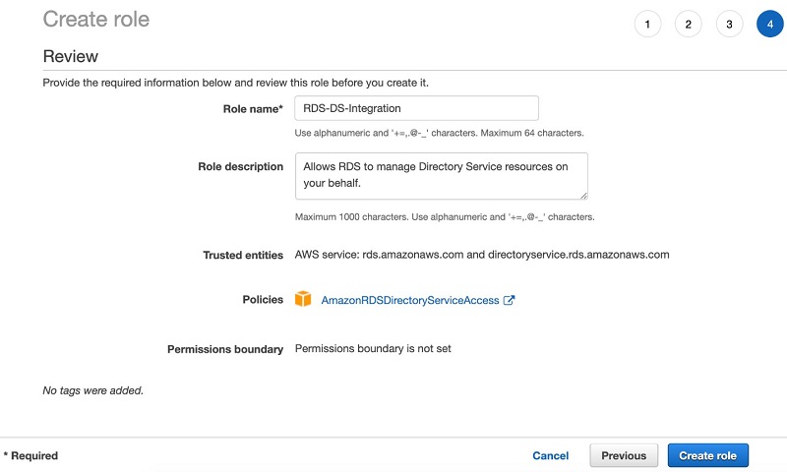This screenshot has height=472, width=787.
Task: Click the Create role page title
Action: pos(95,20)
